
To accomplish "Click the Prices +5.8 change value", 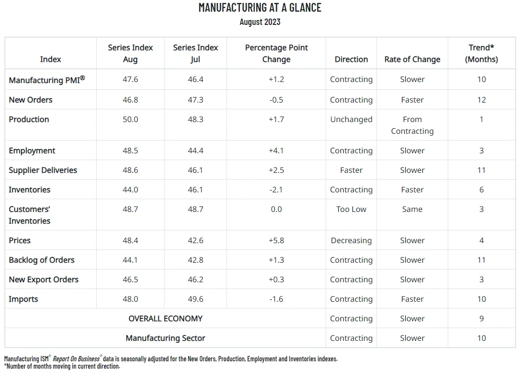I will pyautogui.click(x=276, y=240).
